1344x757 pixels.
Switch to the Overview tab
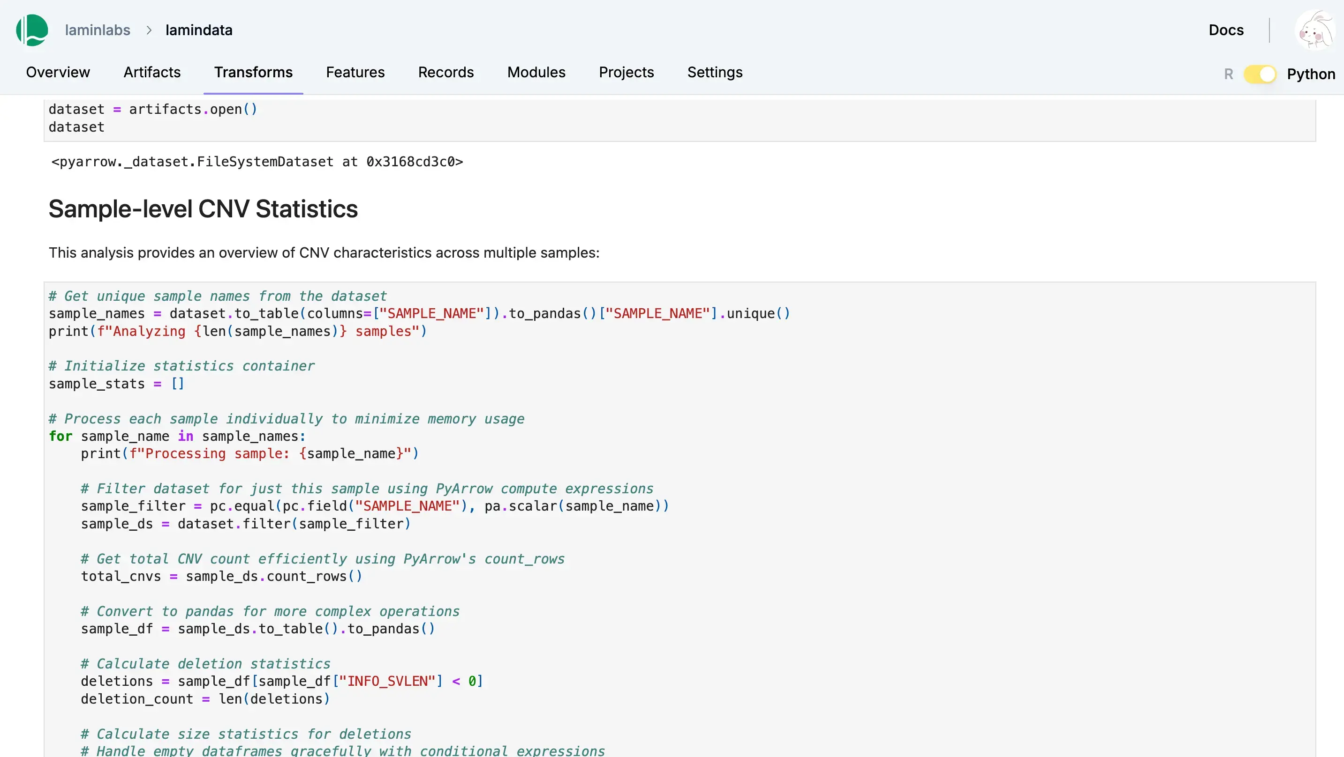pyautogui.click(x=57, y=73)
